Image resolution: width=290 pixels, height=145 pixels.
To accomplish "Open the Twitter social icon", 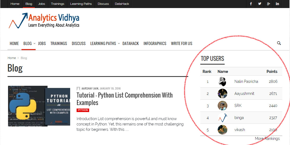I will [259, 4].
